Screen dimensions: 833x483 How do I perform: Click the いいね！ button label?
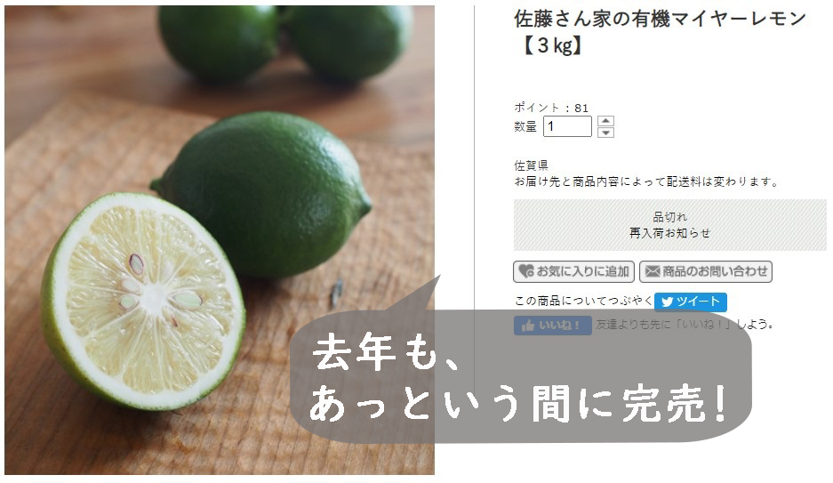[x=560, y=326]
